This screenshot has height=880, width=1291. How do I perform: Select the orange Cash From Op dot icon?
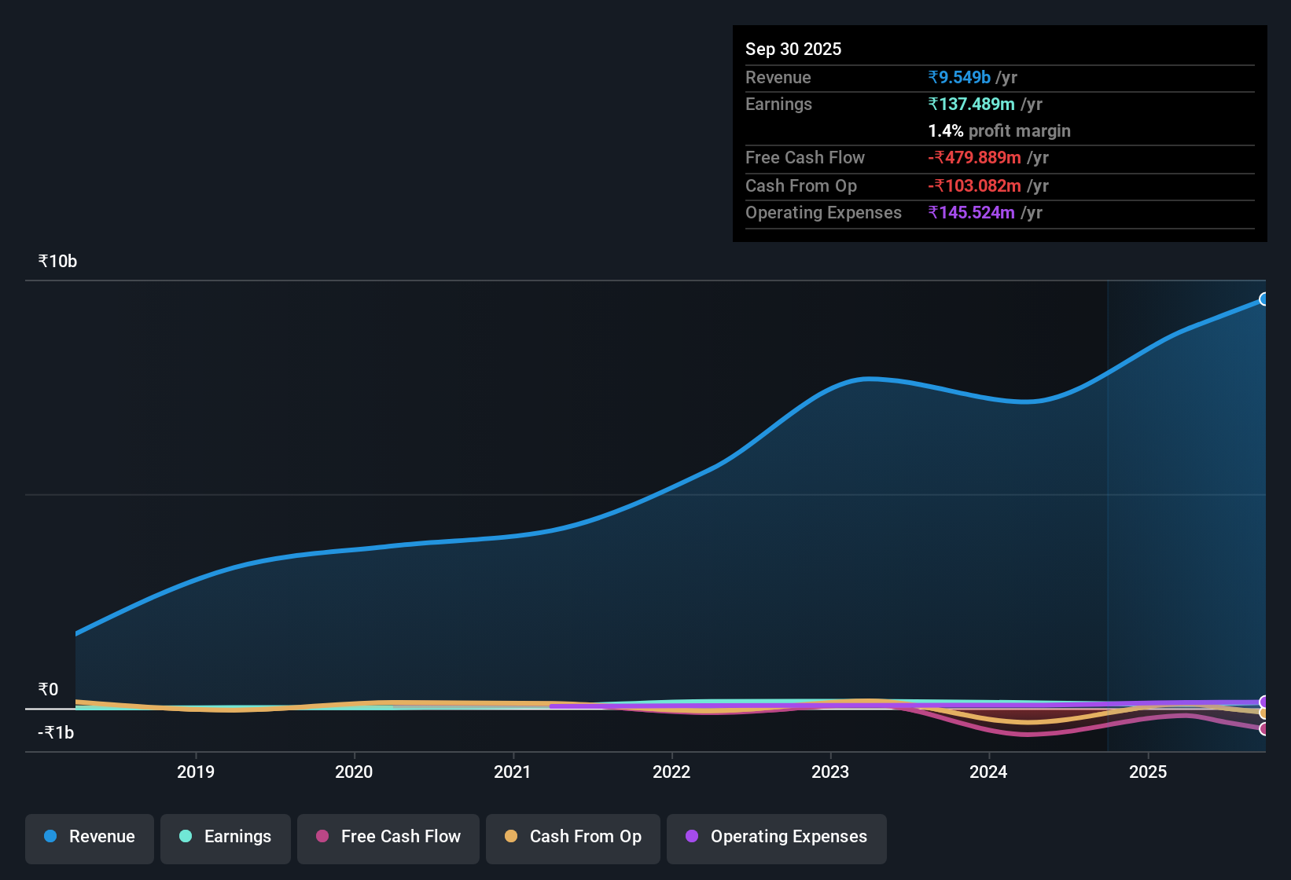(x=512, y=837)
